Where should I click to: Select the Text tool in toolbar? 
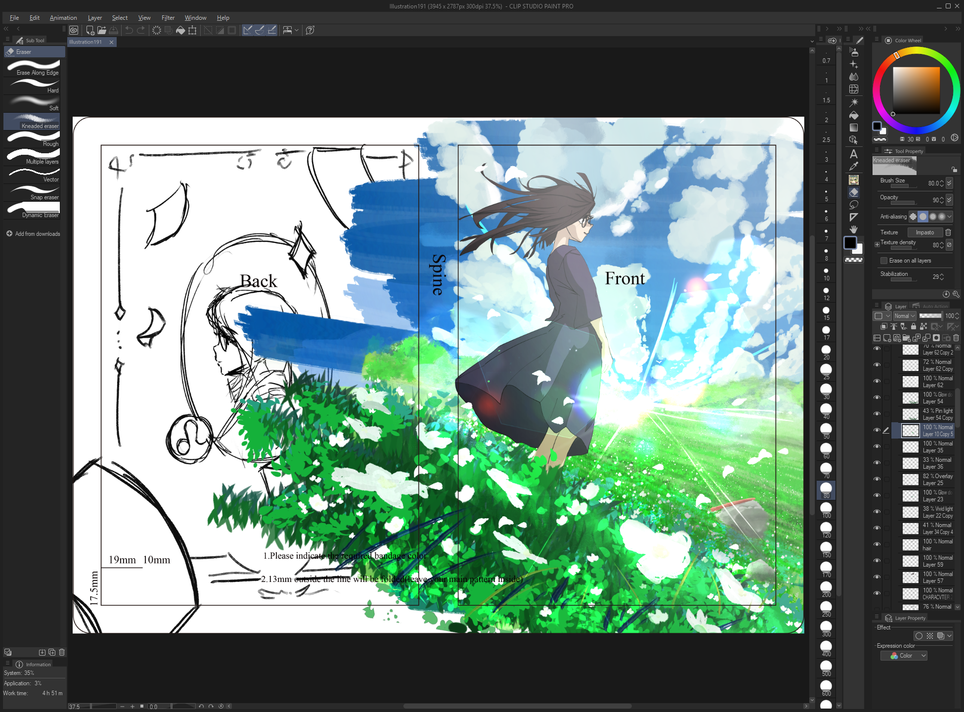[854, 154]
